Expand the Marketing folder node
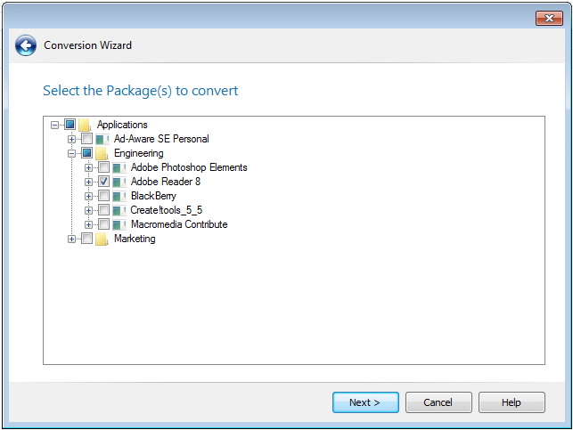 (x=72, y=239)
